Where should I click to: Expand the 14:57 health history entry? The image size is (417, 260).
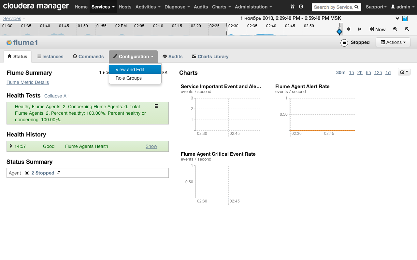click(11, 146)
